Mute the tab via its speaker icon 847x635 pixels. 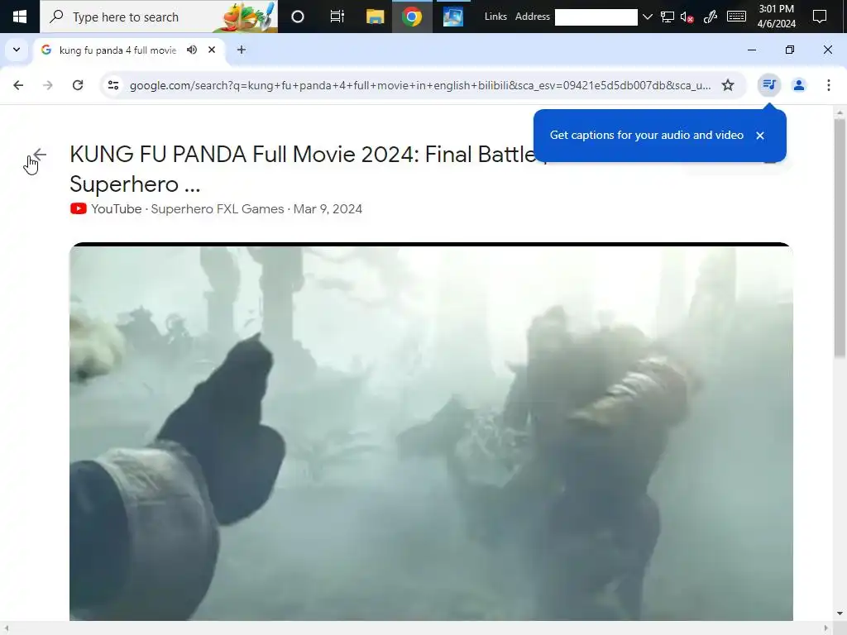pos(192,50)
